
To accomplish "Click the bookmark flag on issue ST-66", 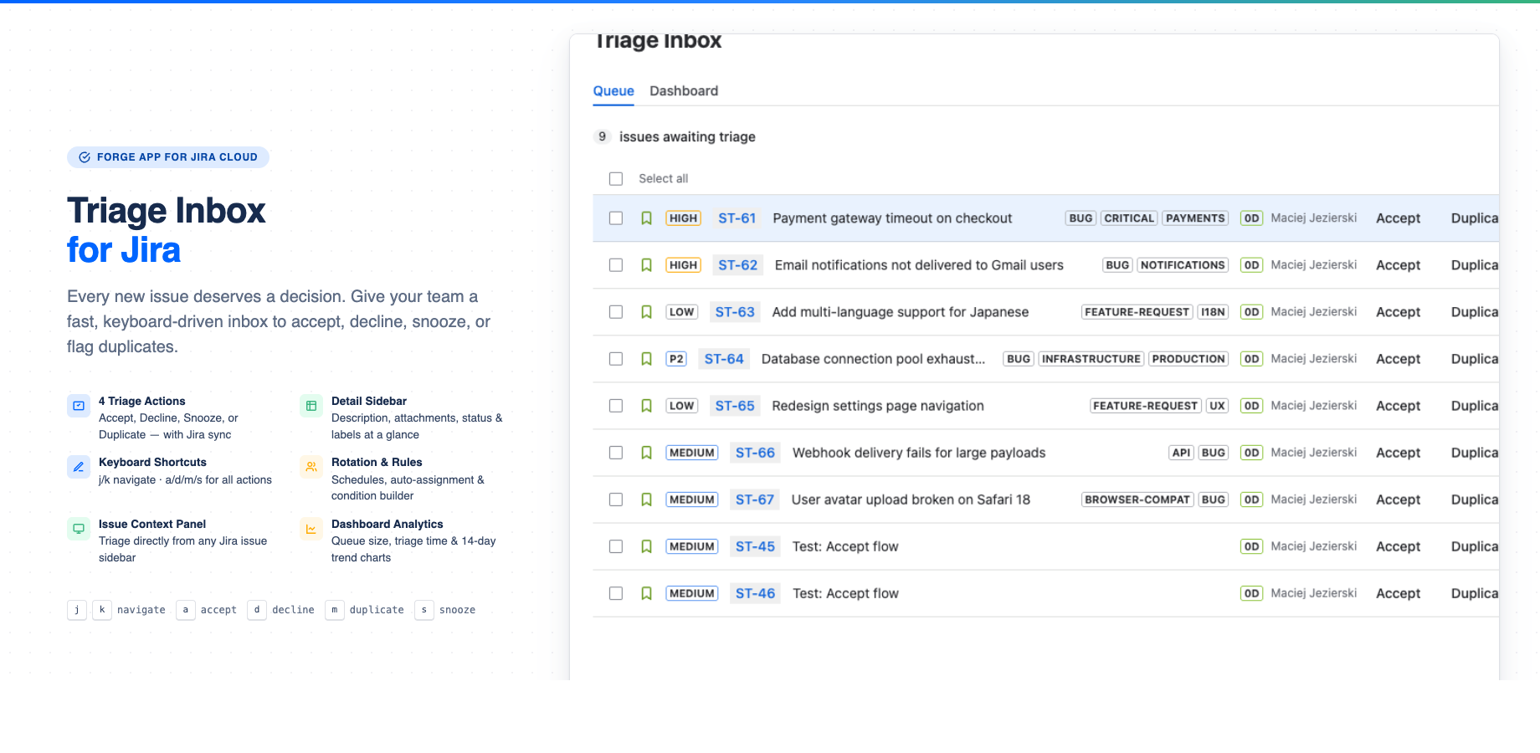I will click(646, 452).
